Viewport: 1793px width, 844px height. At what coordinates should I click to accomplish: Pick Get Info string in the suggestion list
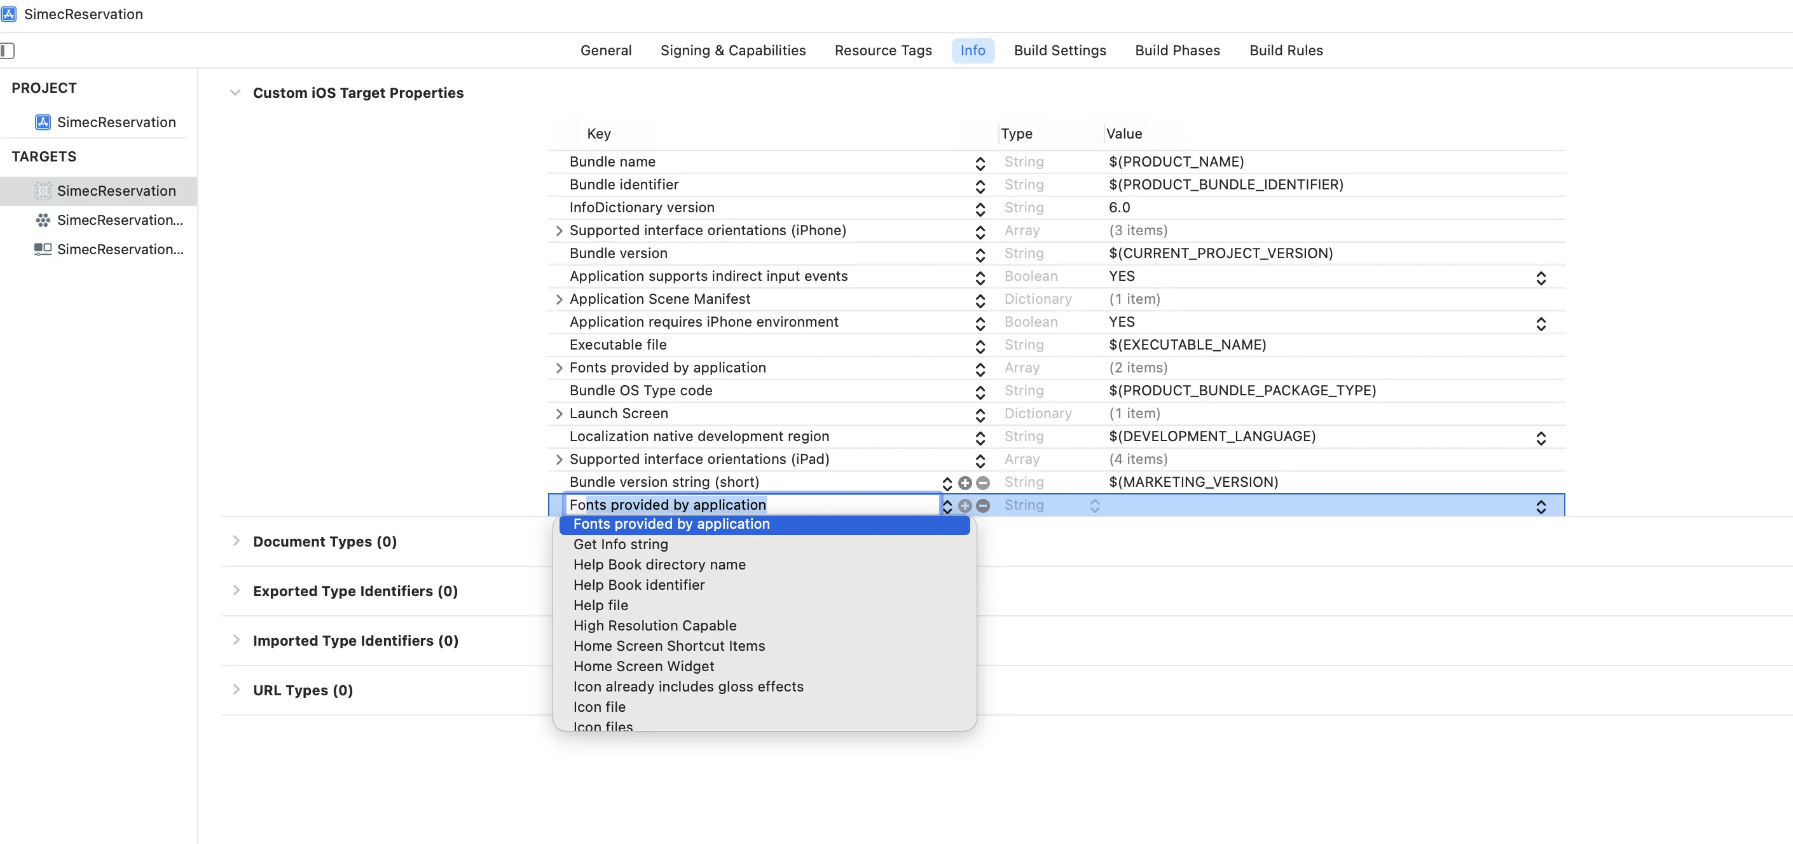pyautogui.click(x=620, y=544)
